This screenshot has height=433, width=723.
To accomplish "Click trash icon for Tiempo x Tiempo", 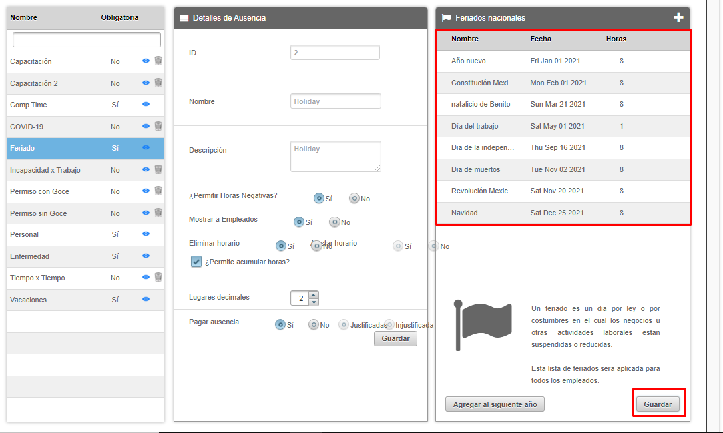I will (158, 277).
